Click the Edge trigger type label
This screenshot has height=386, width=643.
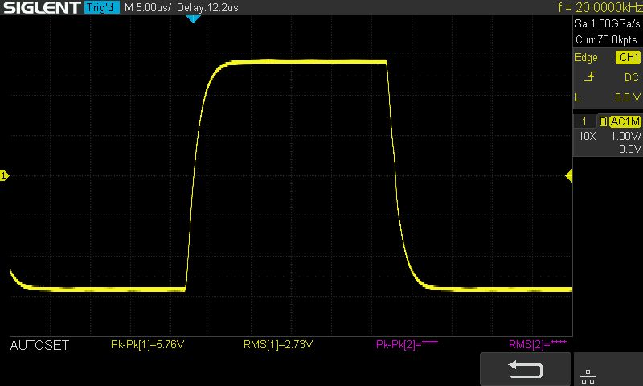586,58
